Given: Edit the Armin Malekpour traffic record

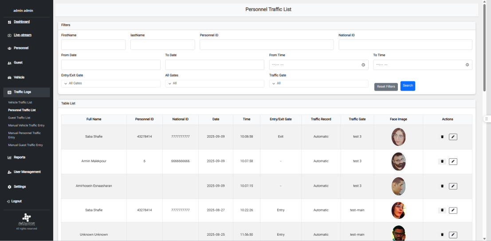Looking at the screenshot, I should tap(453, 161).
